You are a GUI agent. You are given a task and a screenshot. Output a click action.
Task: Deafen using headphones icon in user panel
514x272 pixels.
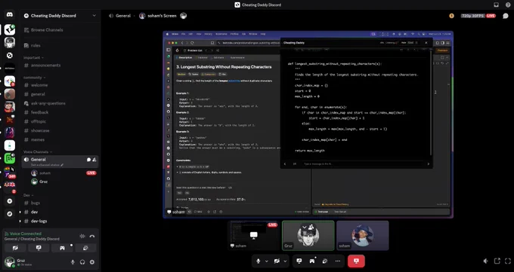[x=82, y=262]
